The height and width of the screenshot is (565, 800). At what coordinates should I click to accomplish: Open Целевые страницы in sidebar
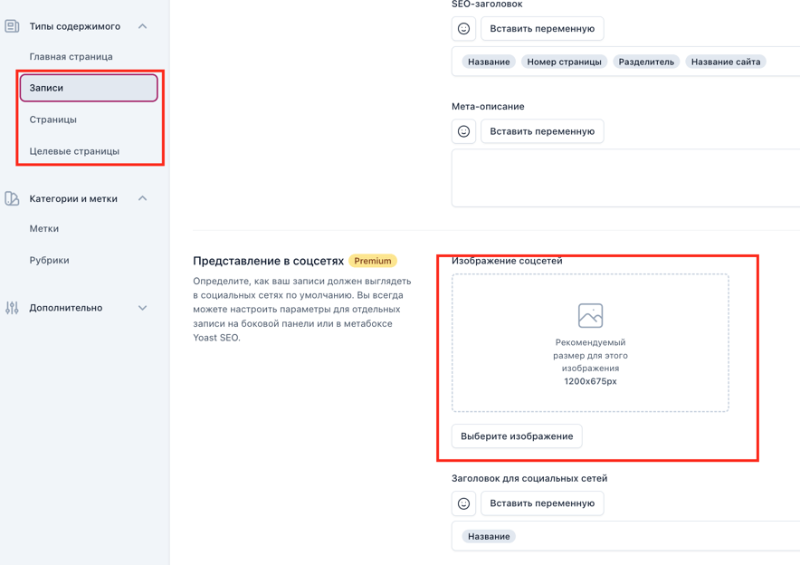point(74,151)
